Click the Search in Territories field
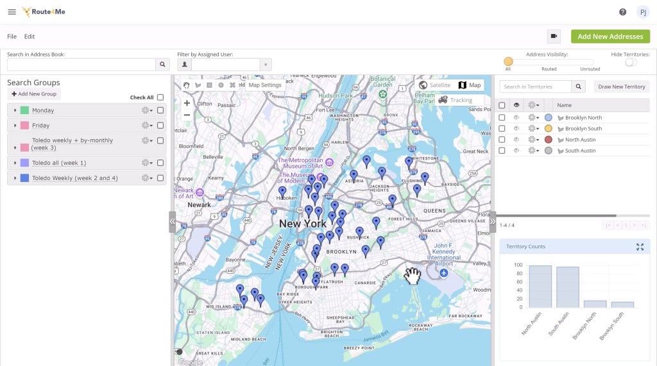 point(536,87)
